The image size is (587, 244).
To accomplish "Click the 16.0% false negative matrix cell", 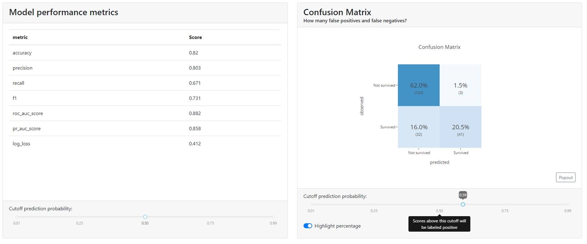I will click(x=418, y=127).
